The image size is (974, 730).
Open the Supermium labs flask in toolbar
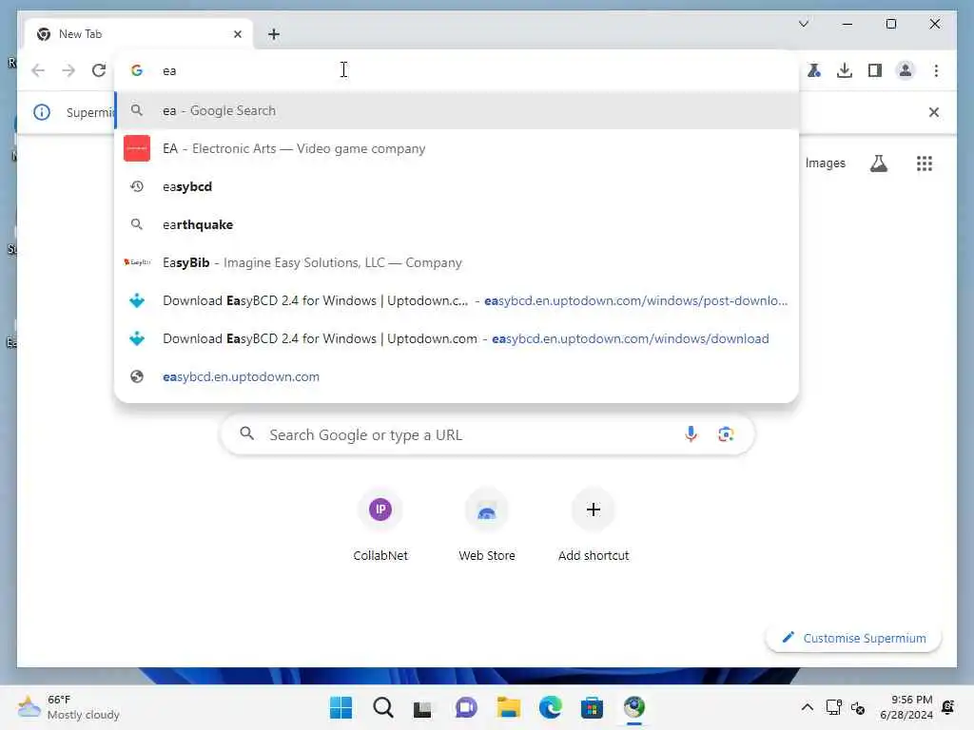[x=814, y=70]
